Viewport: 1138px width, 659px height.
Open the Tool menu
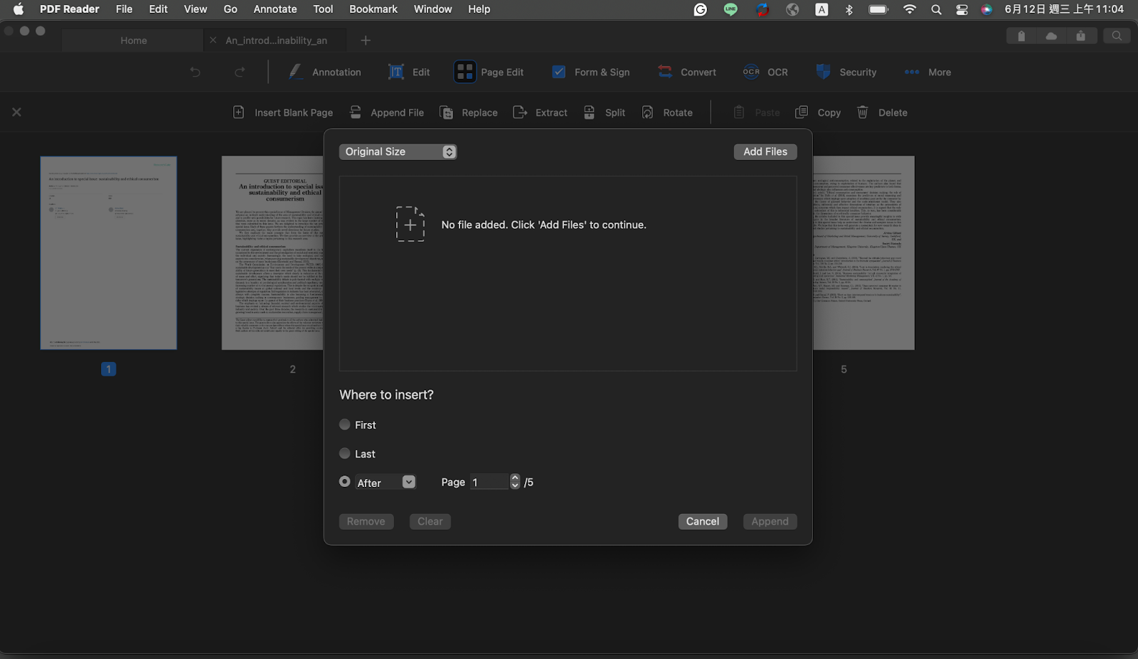click(323, 9)
